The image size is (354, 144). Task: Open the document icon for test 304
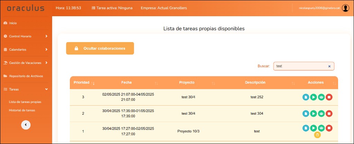coord(306,114)
